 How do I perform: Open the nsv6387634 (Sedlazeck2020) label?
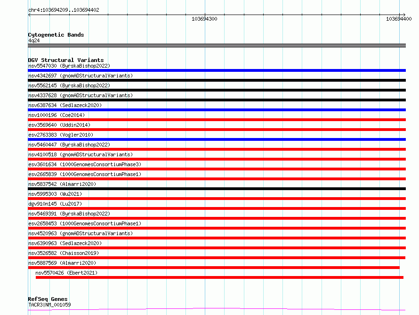(x=65, y=105)
